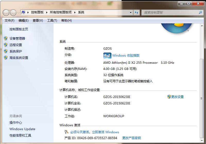Viewport: 206px width, 144px height.
Task: Click the magnifier search icon
Action: tap(200, 12)
